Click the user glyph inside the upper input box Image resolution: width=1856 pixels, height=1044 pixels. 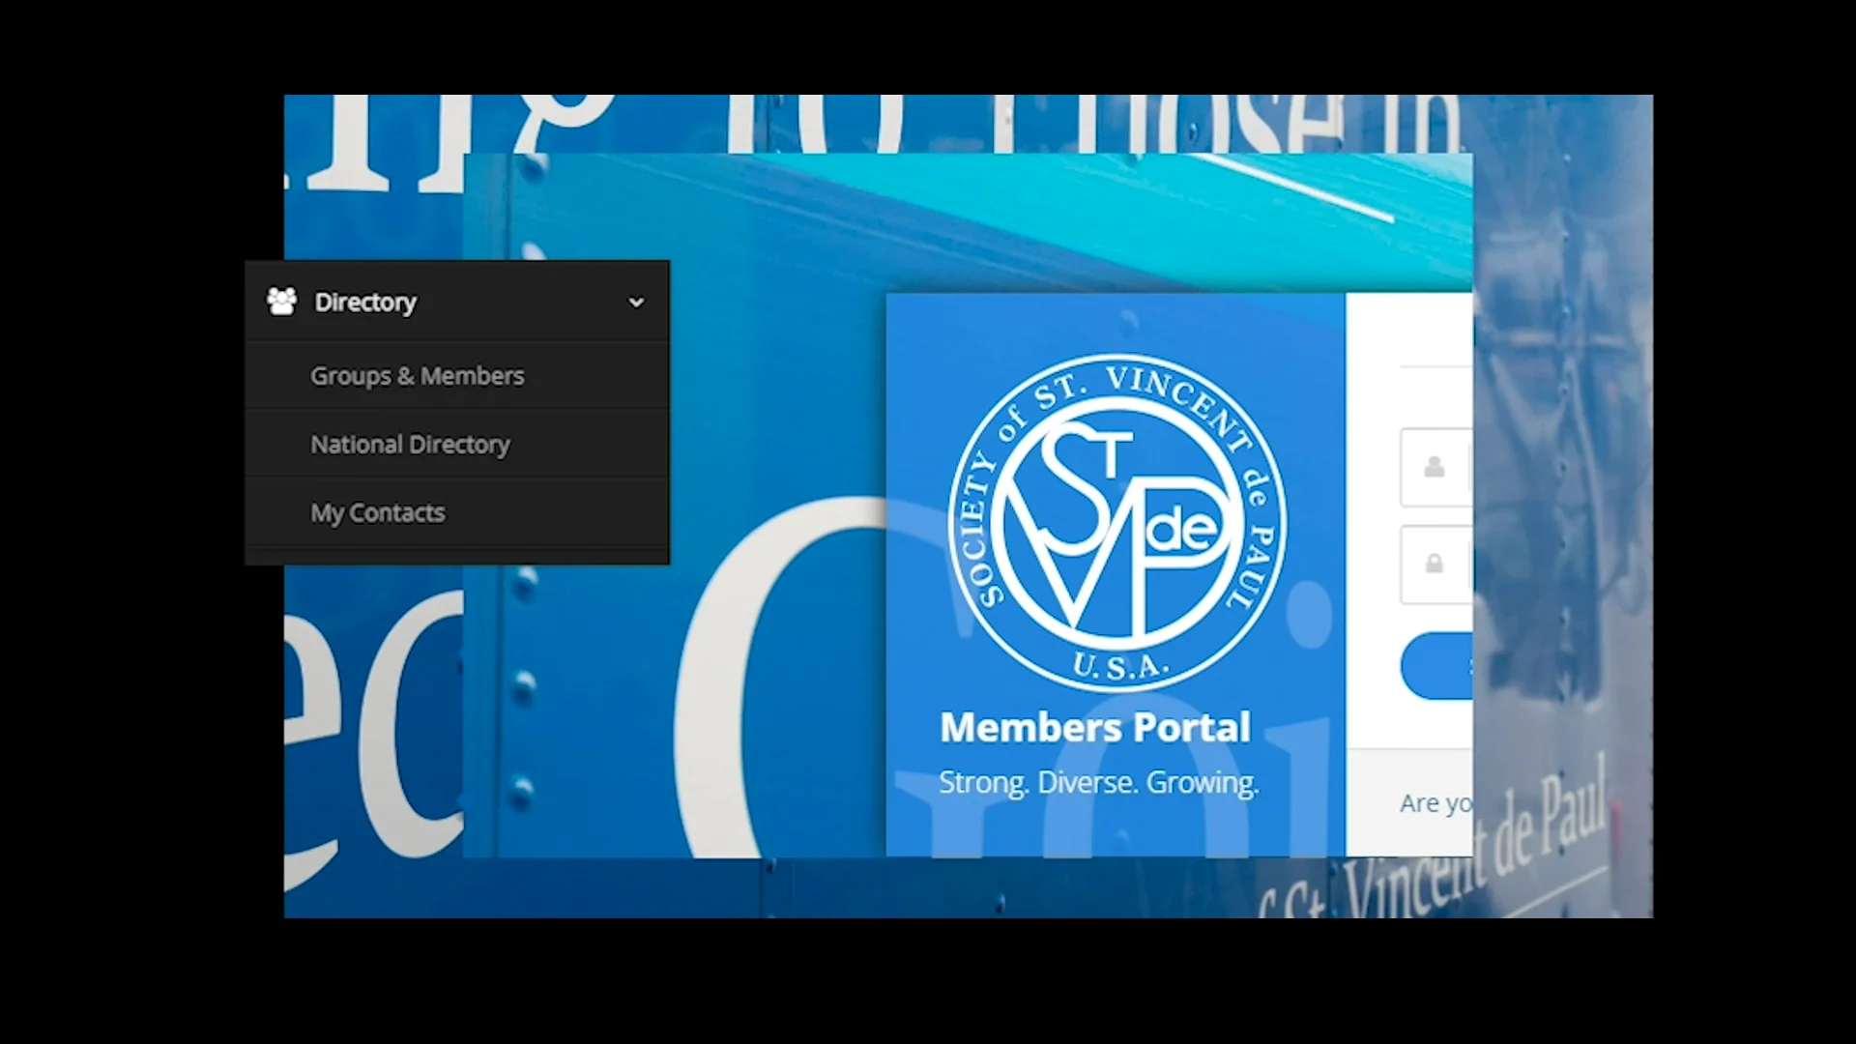1435,469
